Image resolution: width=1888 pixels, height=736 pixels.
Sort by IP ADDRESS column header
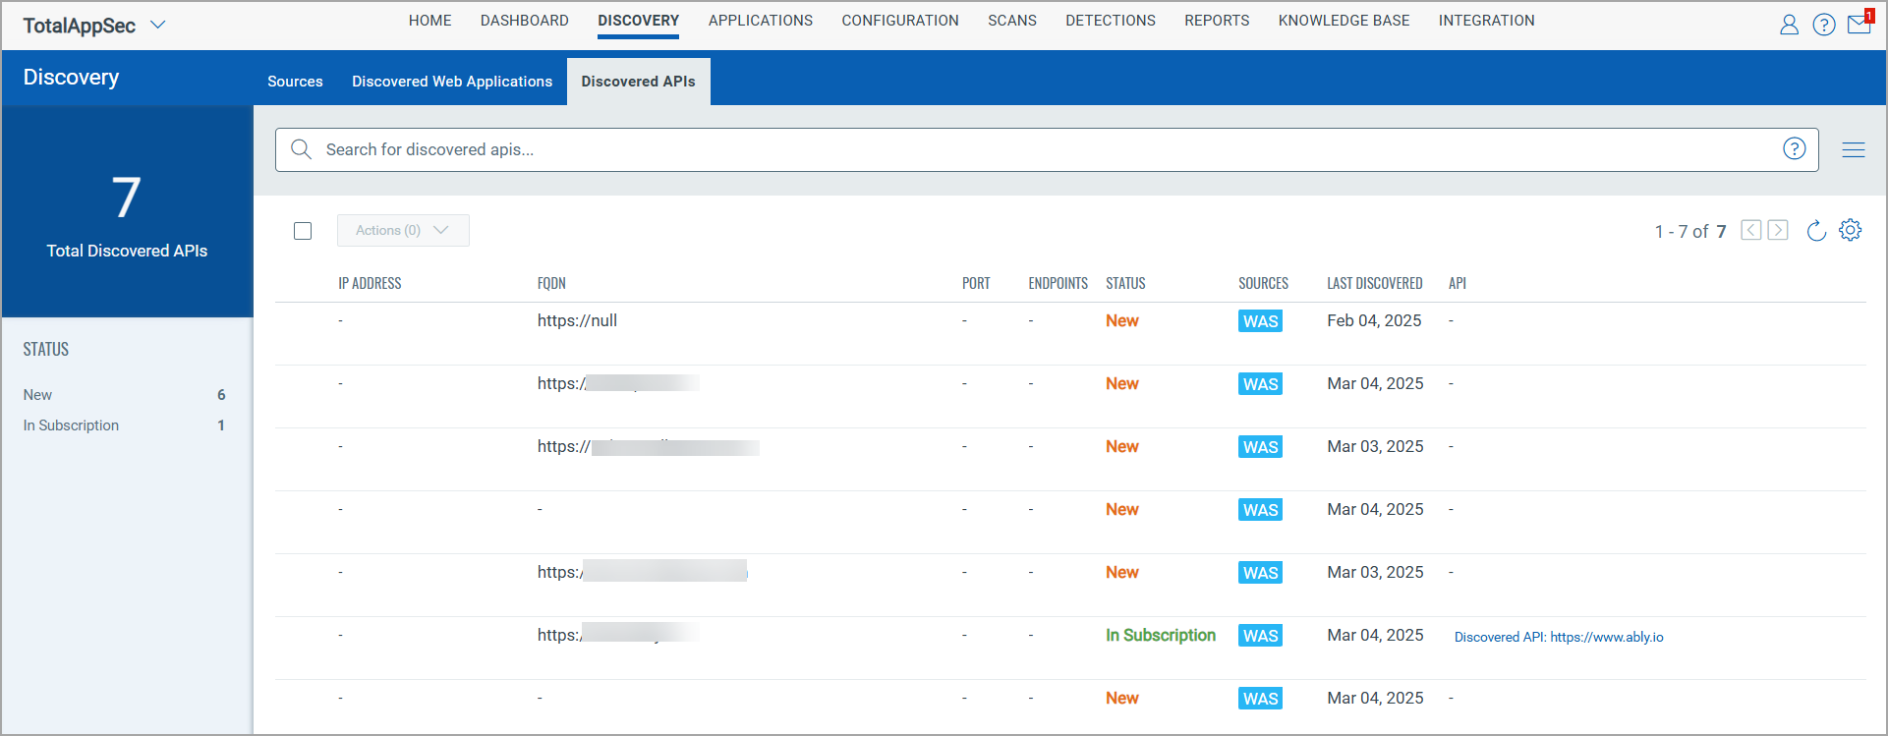pyautogui.click(x=370, y=283)
